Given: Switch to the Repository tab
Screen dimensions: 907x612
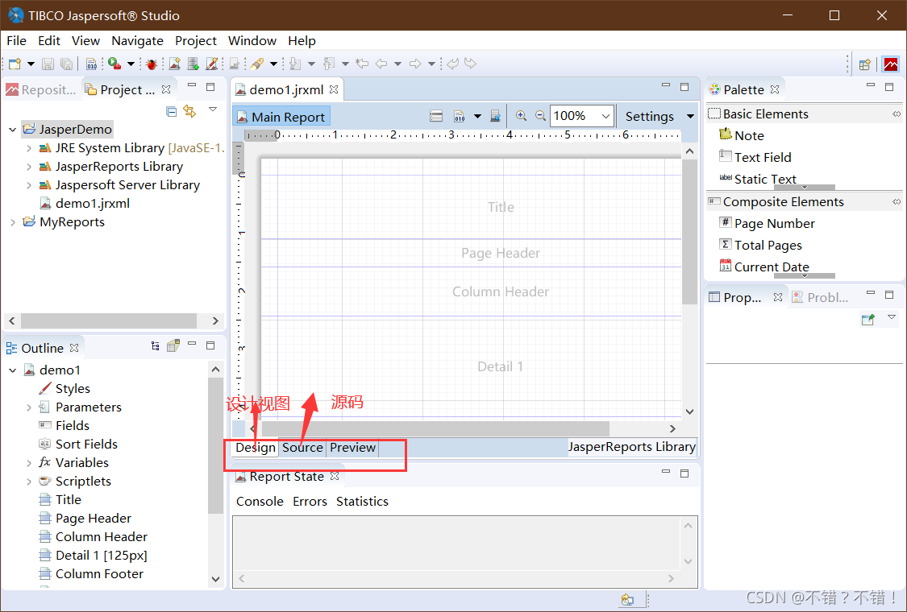Looking at the screenshot, I should pos(42,89).
